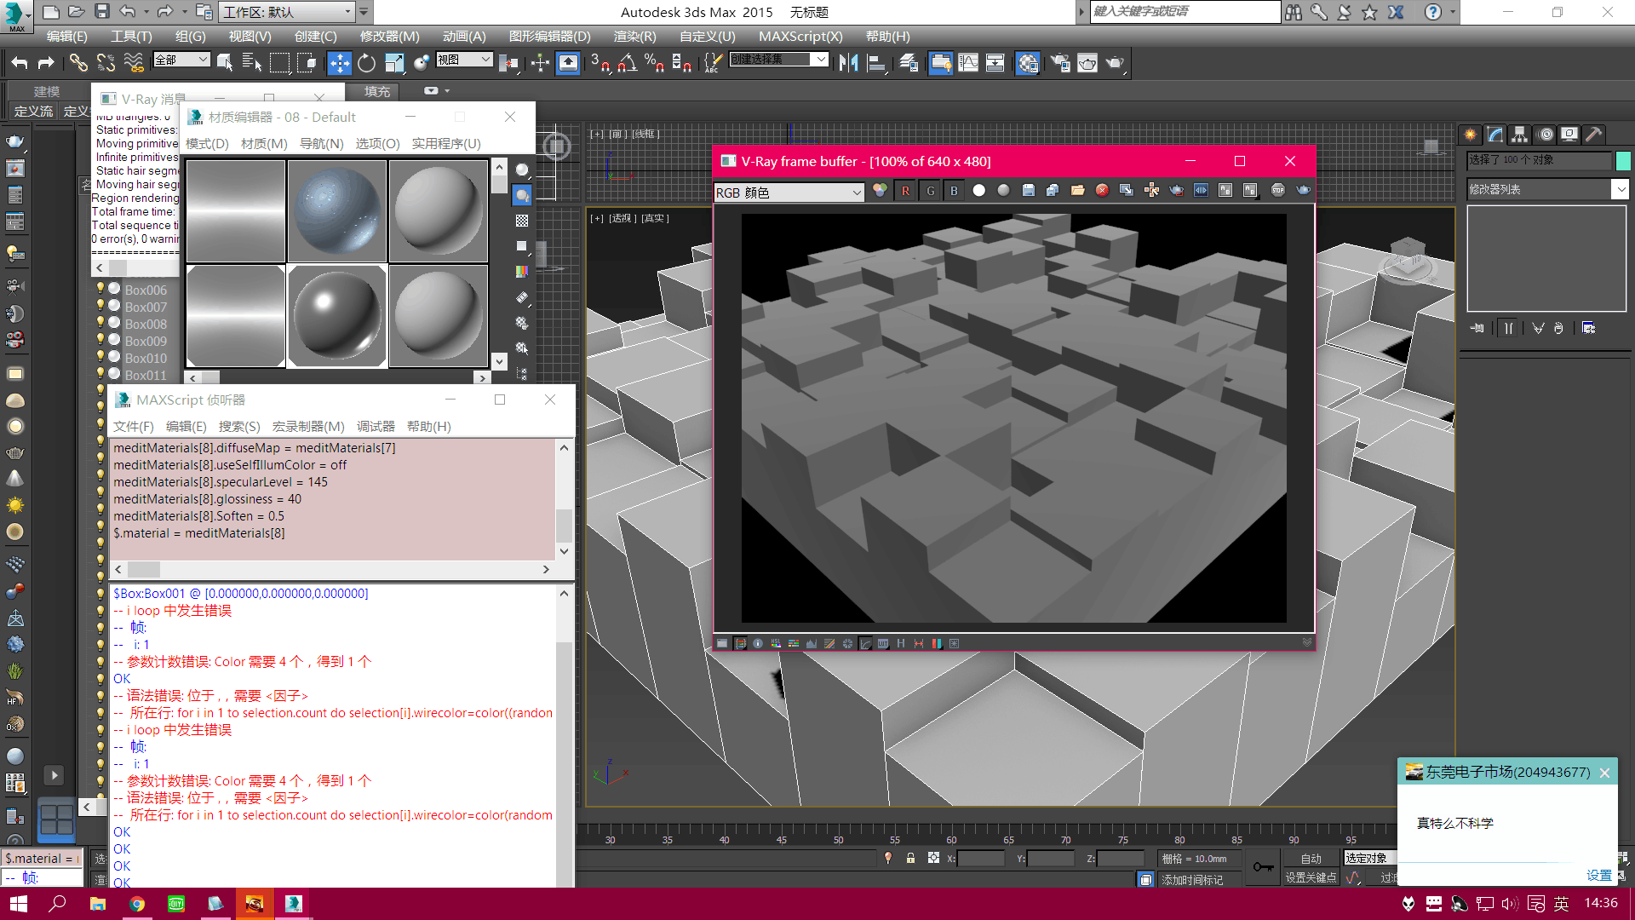
Task: Click the selection lock toggle icon
Action: 910,859
